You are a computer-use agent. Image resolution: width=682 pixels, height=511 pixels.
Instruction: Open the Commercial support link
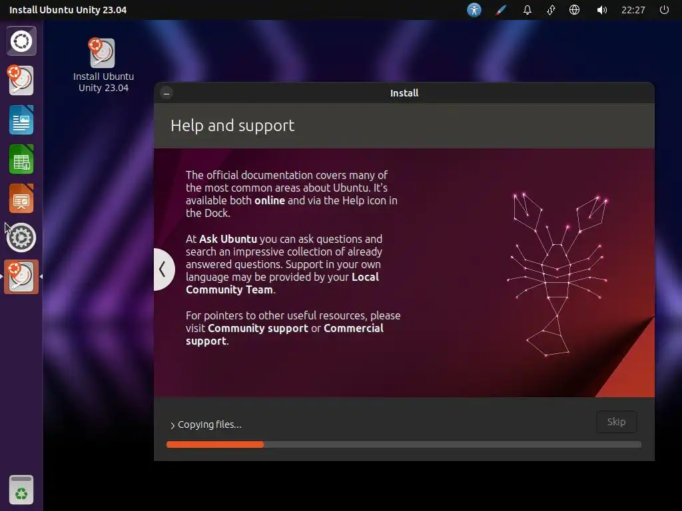[x=284, y=335]
